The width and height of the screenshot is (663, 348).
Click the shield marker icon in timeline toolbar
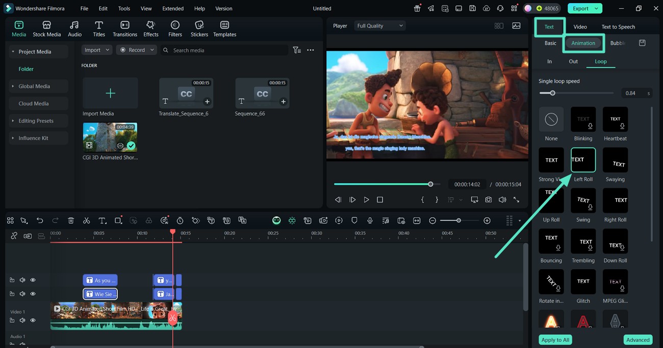pyautogui.click(x=354, y=220)
